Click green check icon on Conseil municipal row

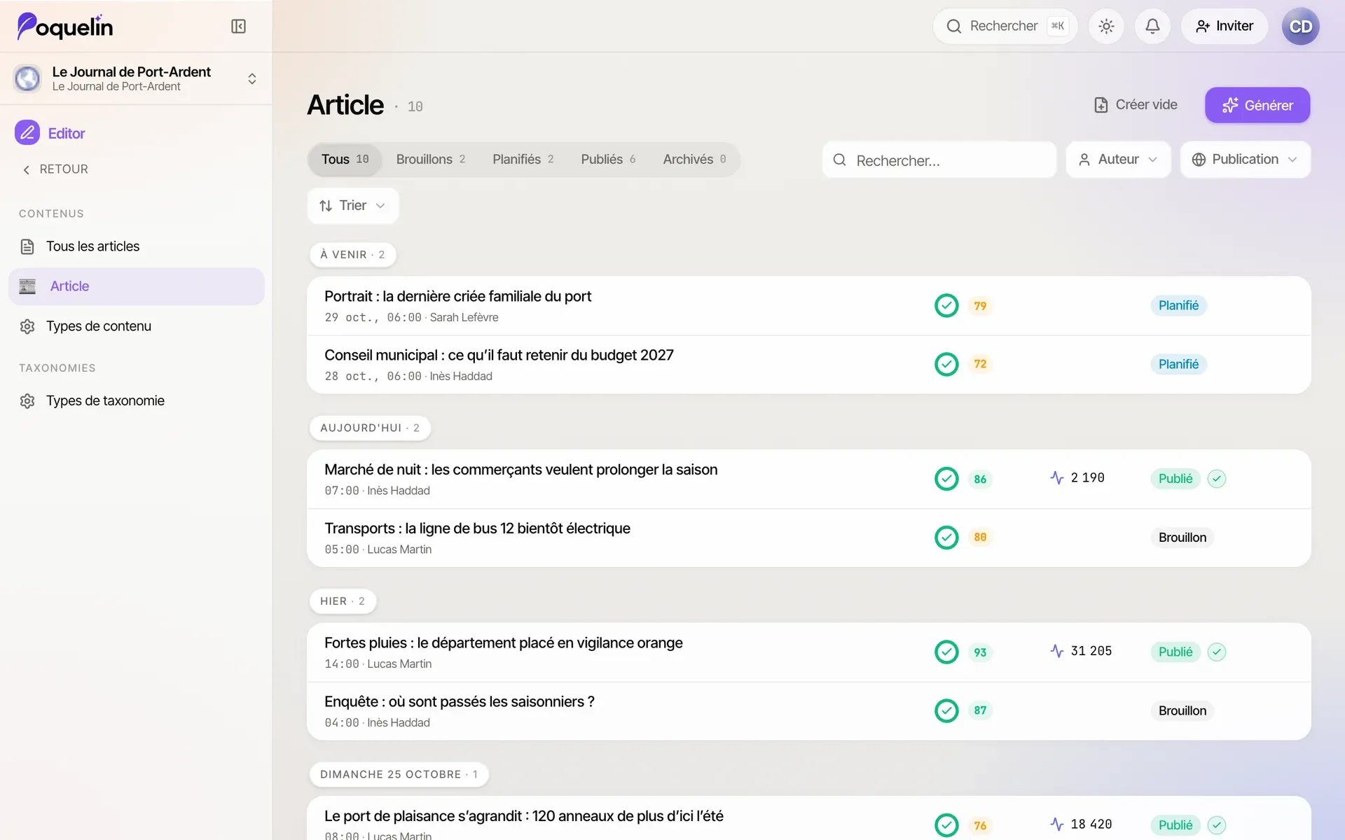click(x=946, y=364)
